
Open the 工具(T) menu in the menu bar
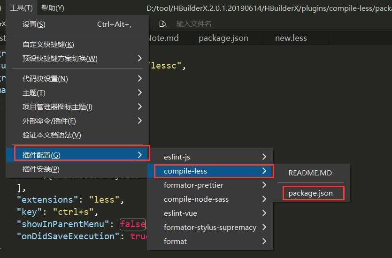pyautogui.click(x=21, y=8)
